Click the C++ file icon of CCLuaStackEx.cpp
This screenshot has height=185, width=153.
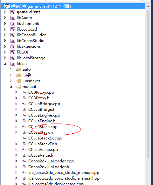[24, 138]
